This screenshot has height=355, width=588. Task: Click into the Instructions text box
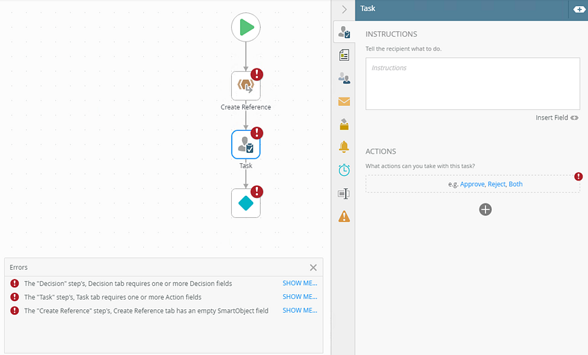[472, 84]
